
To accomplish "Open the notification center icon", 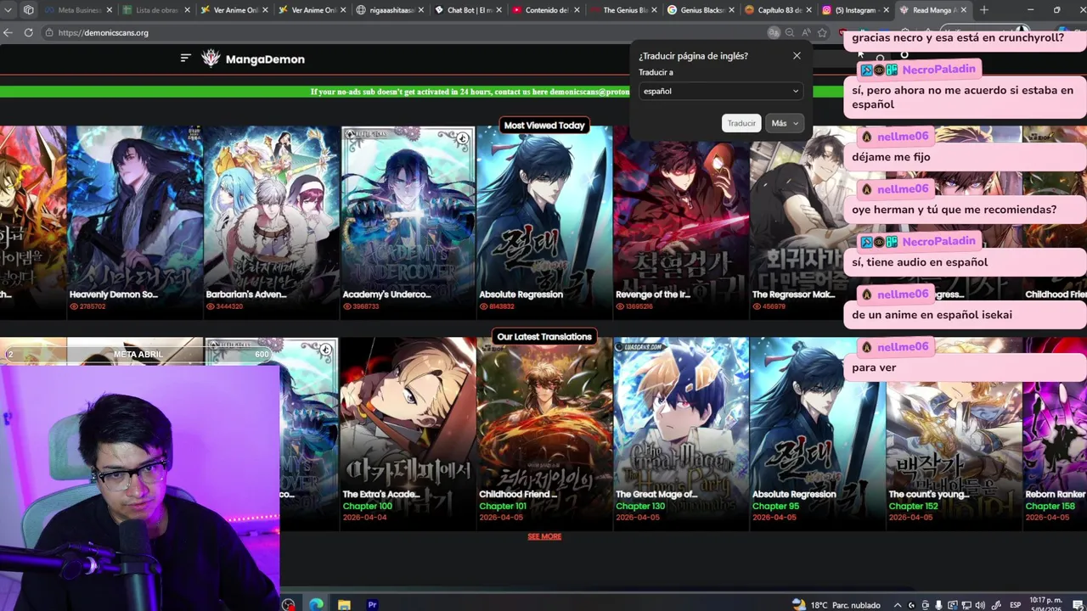I will click(1076, 604).
